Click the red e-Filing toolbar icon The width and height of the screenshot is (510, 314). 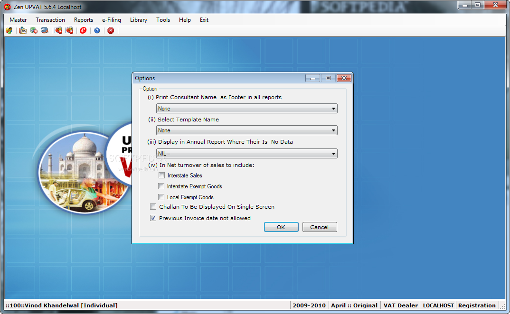83,30
